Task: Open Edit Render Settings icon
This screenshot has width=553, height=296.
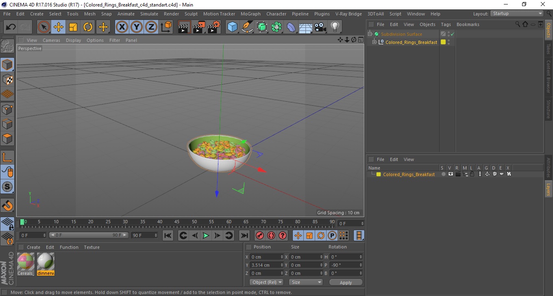Action: (214, 27)
